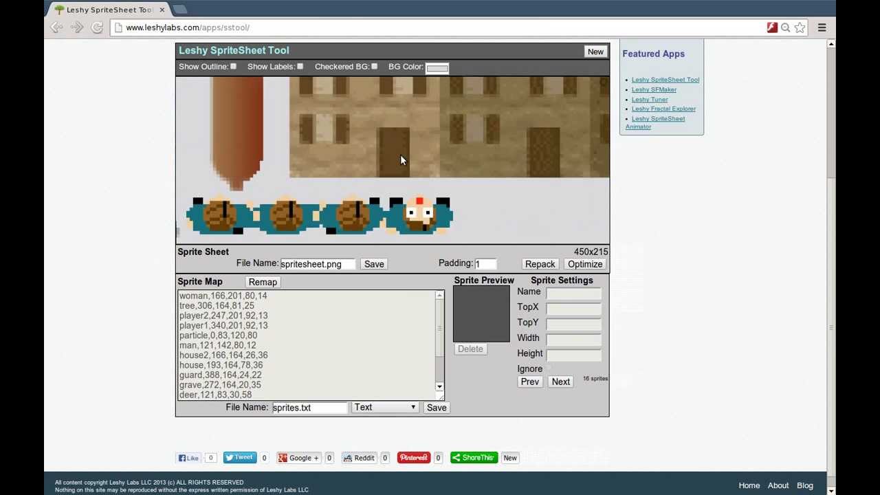Bookmark page with star icon

coord(800,27)
